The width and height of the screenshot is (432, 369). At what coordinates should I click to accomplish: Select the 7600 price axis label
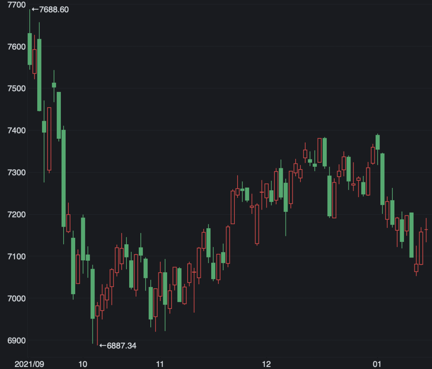point(16,47)
